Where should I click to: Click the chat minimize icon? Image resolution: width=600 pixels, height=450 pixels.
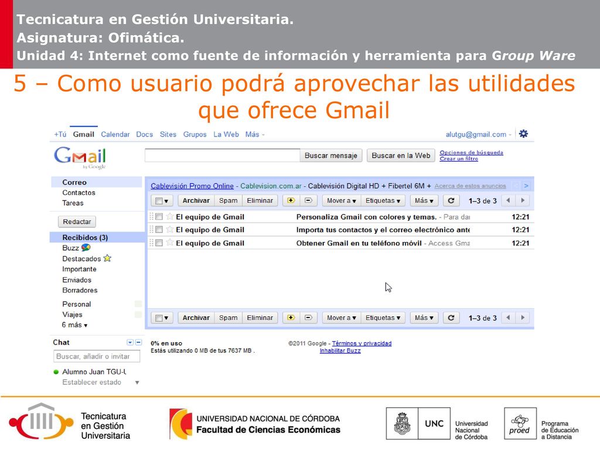138,342
